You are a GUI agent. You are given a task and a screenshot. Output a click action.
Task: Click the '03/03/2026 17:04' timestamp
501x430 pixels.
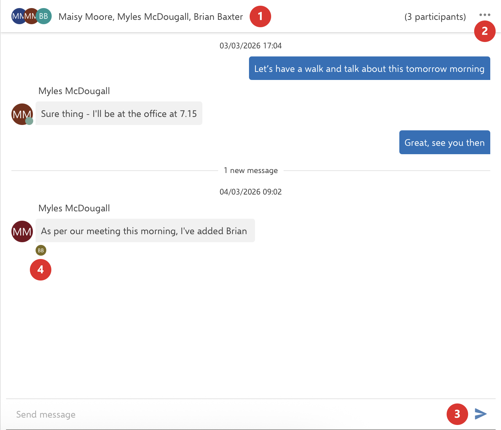tap(251, 46)
